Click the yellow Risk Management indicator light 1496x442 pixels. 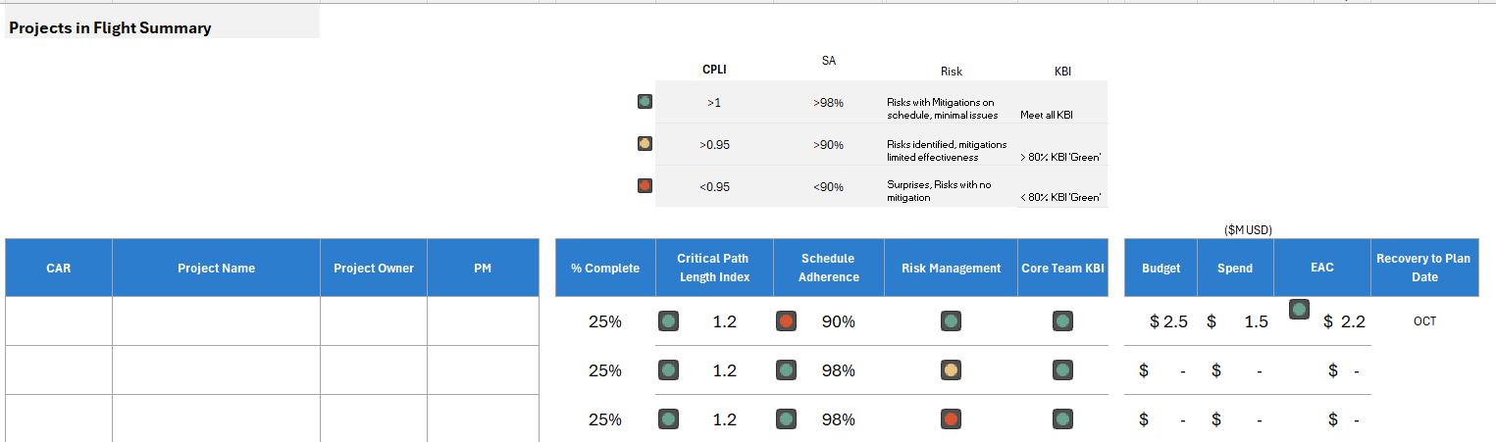[951, 369]
